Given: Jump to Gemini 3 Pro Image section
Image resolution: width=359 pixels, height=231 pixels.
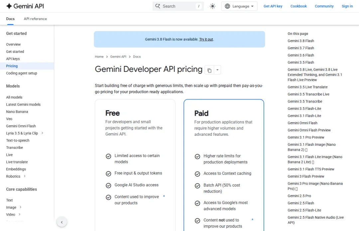Looking at the screenshot, I should [x=315, y=186].
